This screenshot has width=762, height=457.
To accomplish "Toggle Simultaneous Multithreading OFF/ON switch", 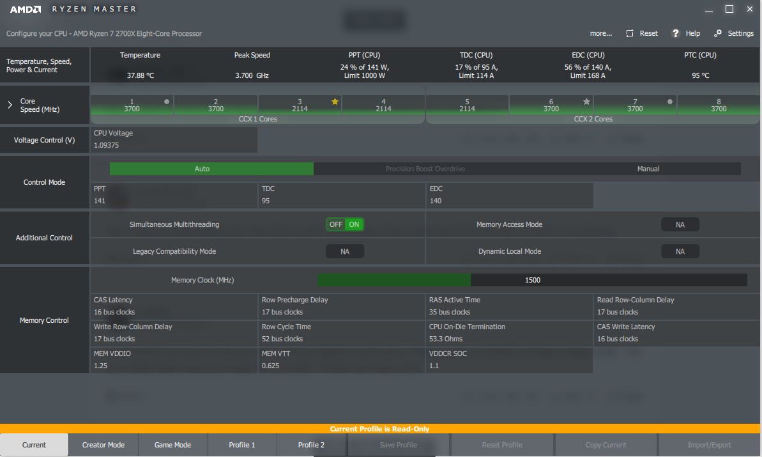I will pos(344,224).
